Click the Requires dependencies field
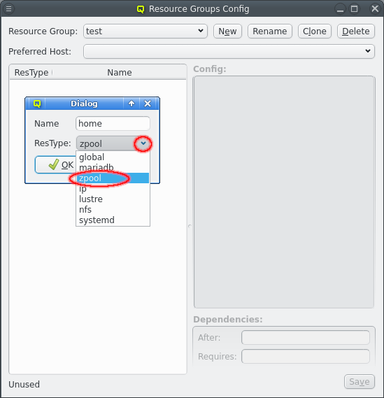Viewport: 384px width, 398px height. pos(306,356)
